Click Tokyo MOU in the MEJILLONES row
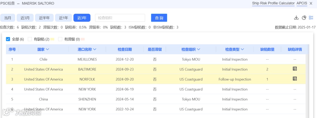 point(191,59)
